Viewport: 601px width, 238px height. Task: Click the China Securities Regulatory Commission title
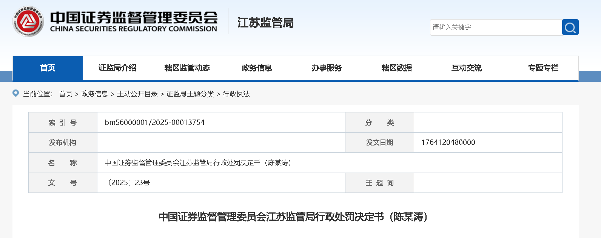tap(134, 22)
